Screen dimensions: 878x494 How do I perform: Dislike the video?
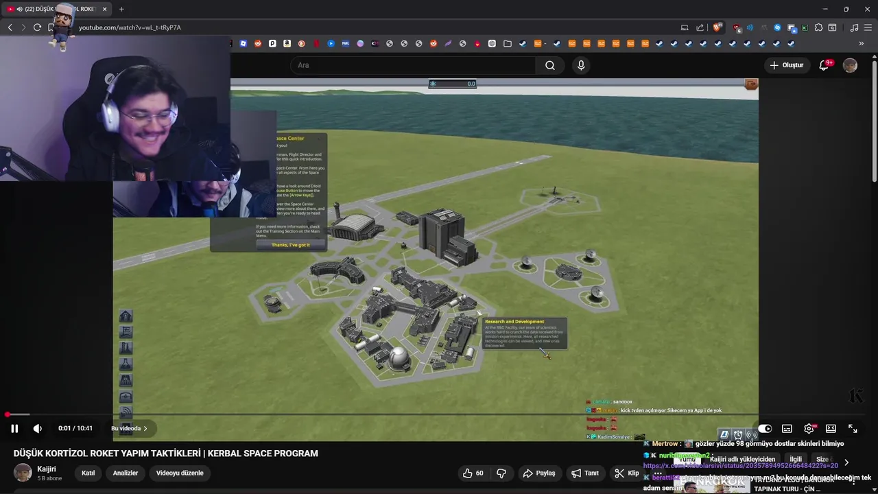501,473
